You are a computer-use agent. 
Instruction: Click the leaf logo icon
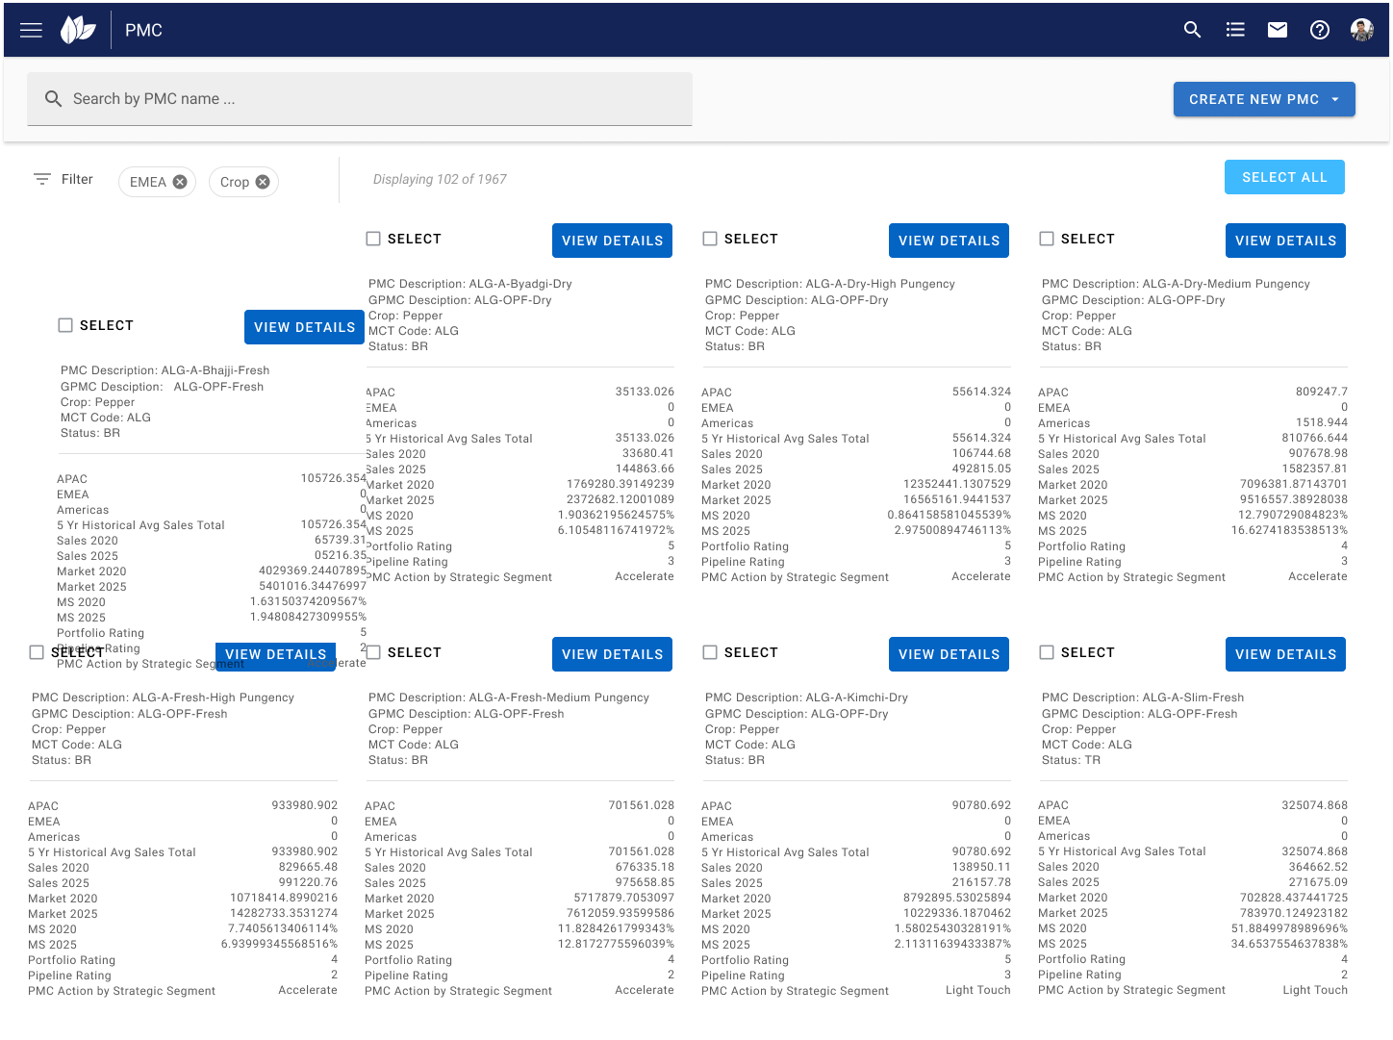(78, 30)
